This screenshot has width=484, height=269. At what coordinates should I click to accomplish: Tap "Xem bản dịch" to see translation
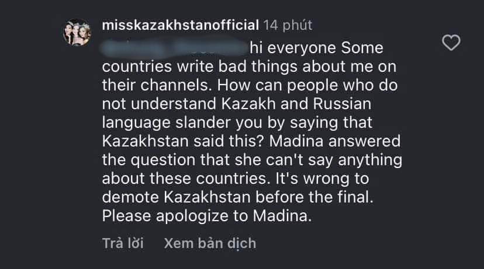[x=210, y=243]
